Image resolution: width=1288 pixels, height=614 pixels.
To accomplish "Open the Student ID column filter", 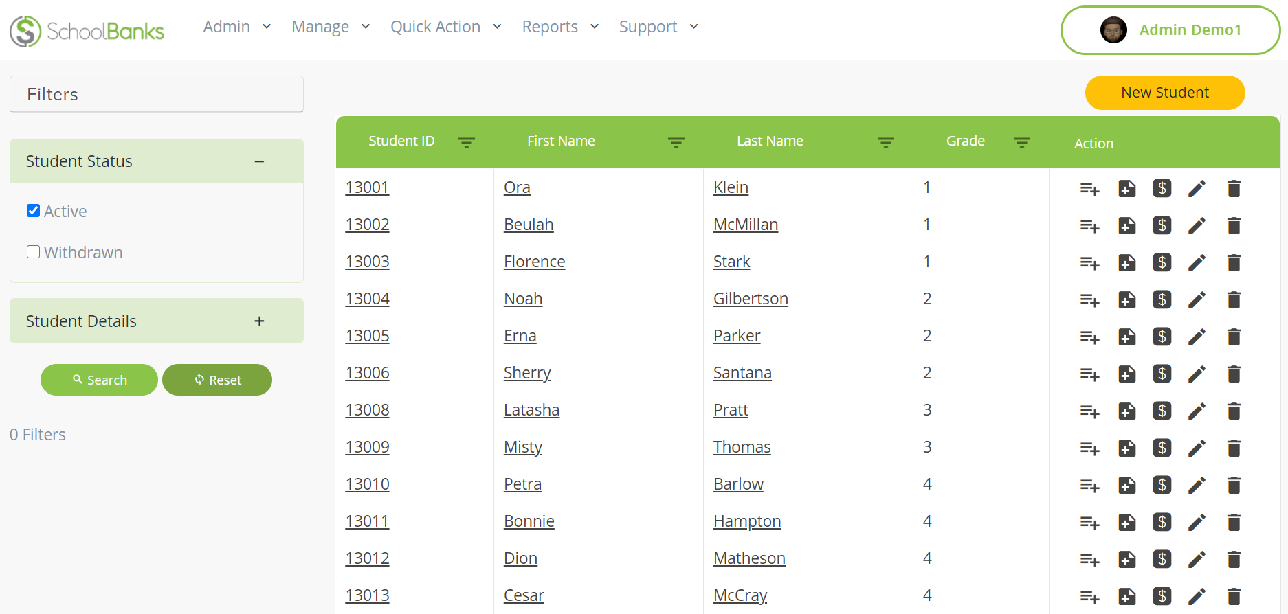I will pyautogui.click(x=467, y=142).
